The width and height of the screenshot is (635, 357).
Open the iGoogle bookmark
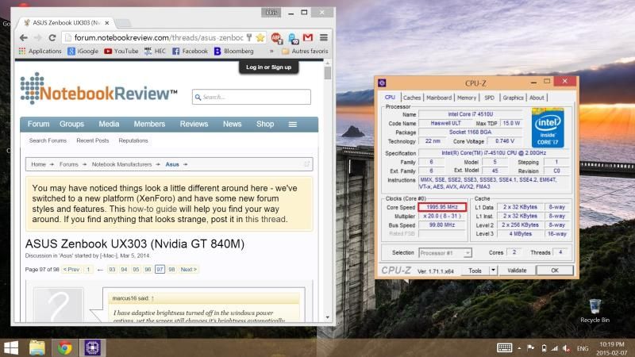[83, 51]
